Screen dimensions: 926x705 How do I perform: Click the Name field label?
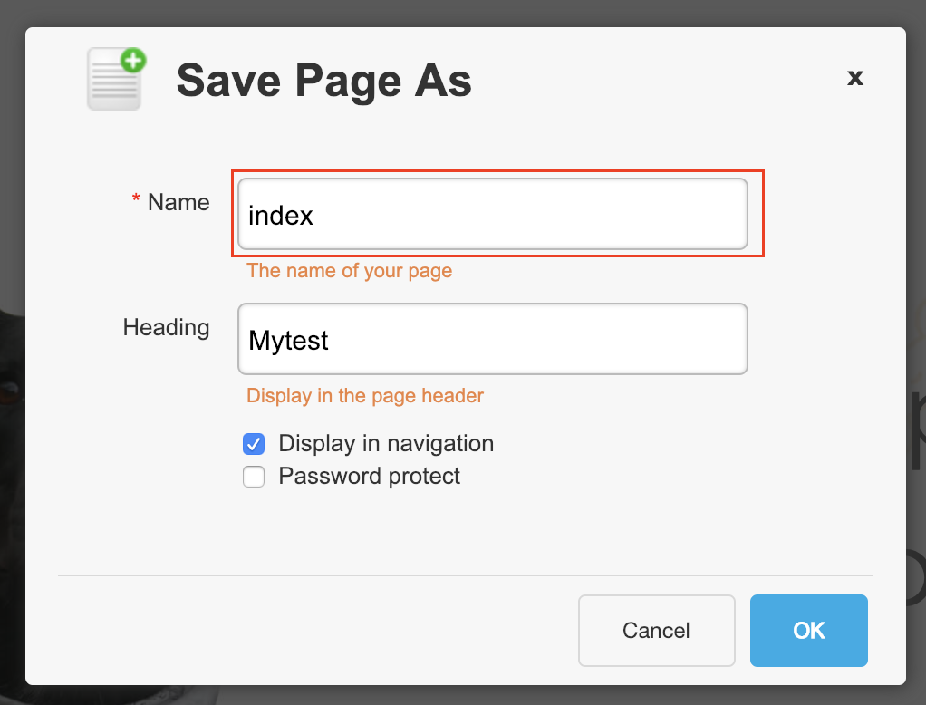click(178, 202)
